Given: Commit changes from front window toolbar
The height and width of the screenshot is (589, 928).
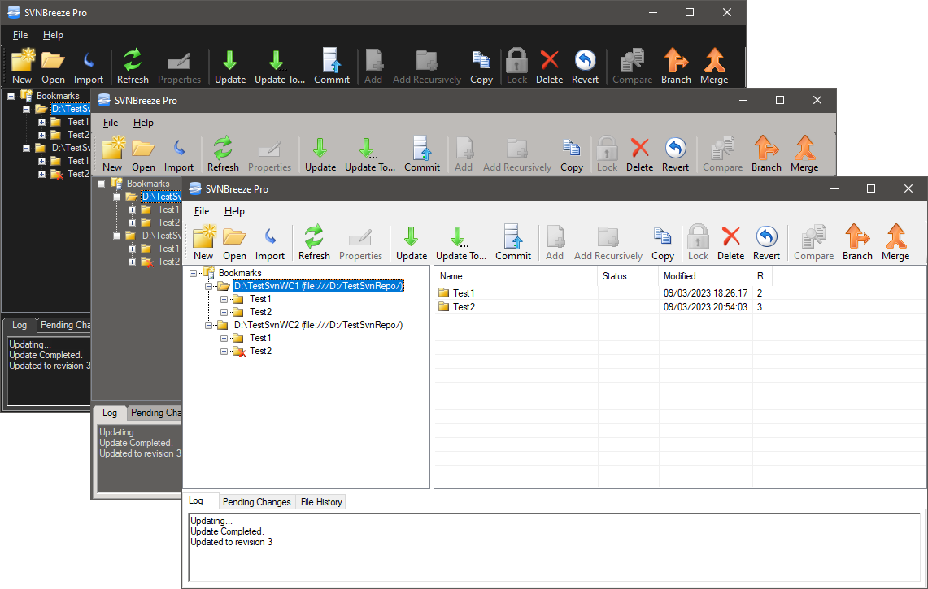Looking at the screenshot, I should 513,243.
